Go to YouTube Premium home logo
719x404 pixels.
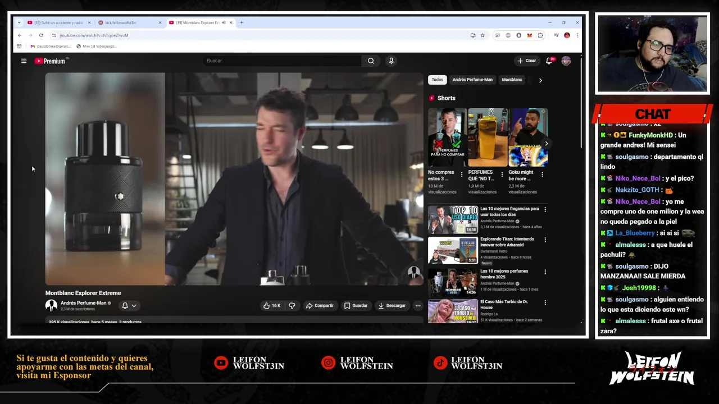[x=51, y=61]
